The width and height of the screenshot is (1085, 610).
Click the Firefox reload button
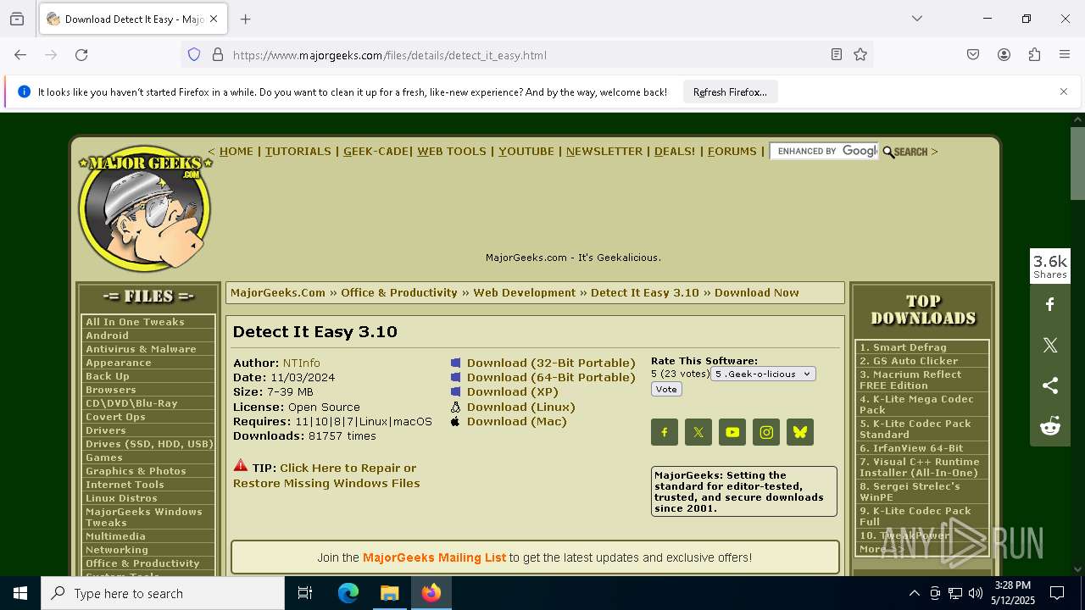coord(81,55)
